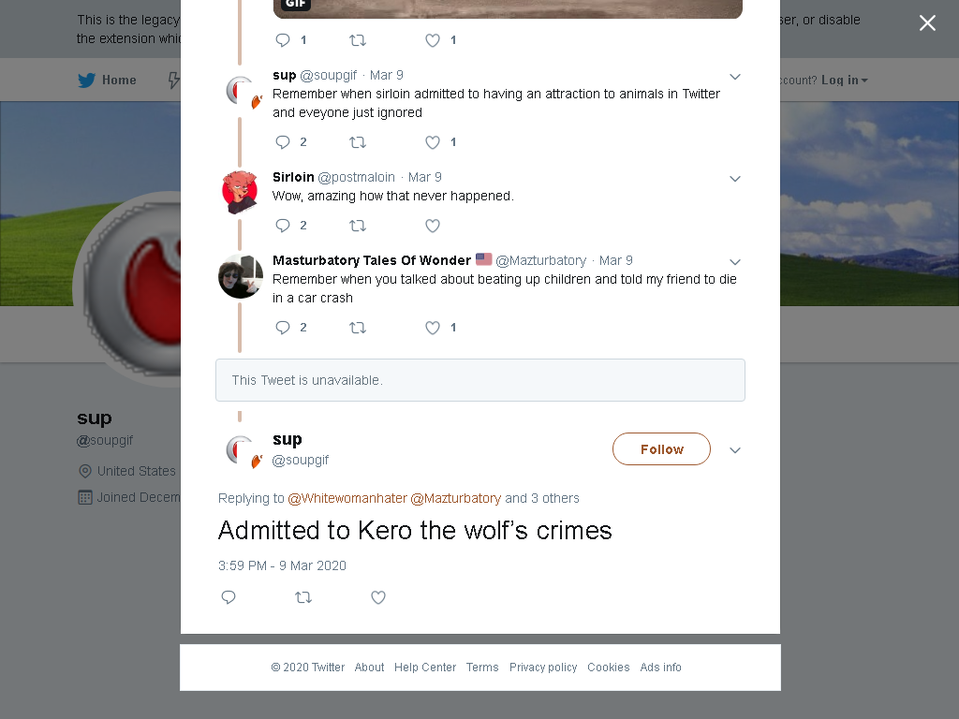Open the Log in dropdown menu

click(844, 81)
